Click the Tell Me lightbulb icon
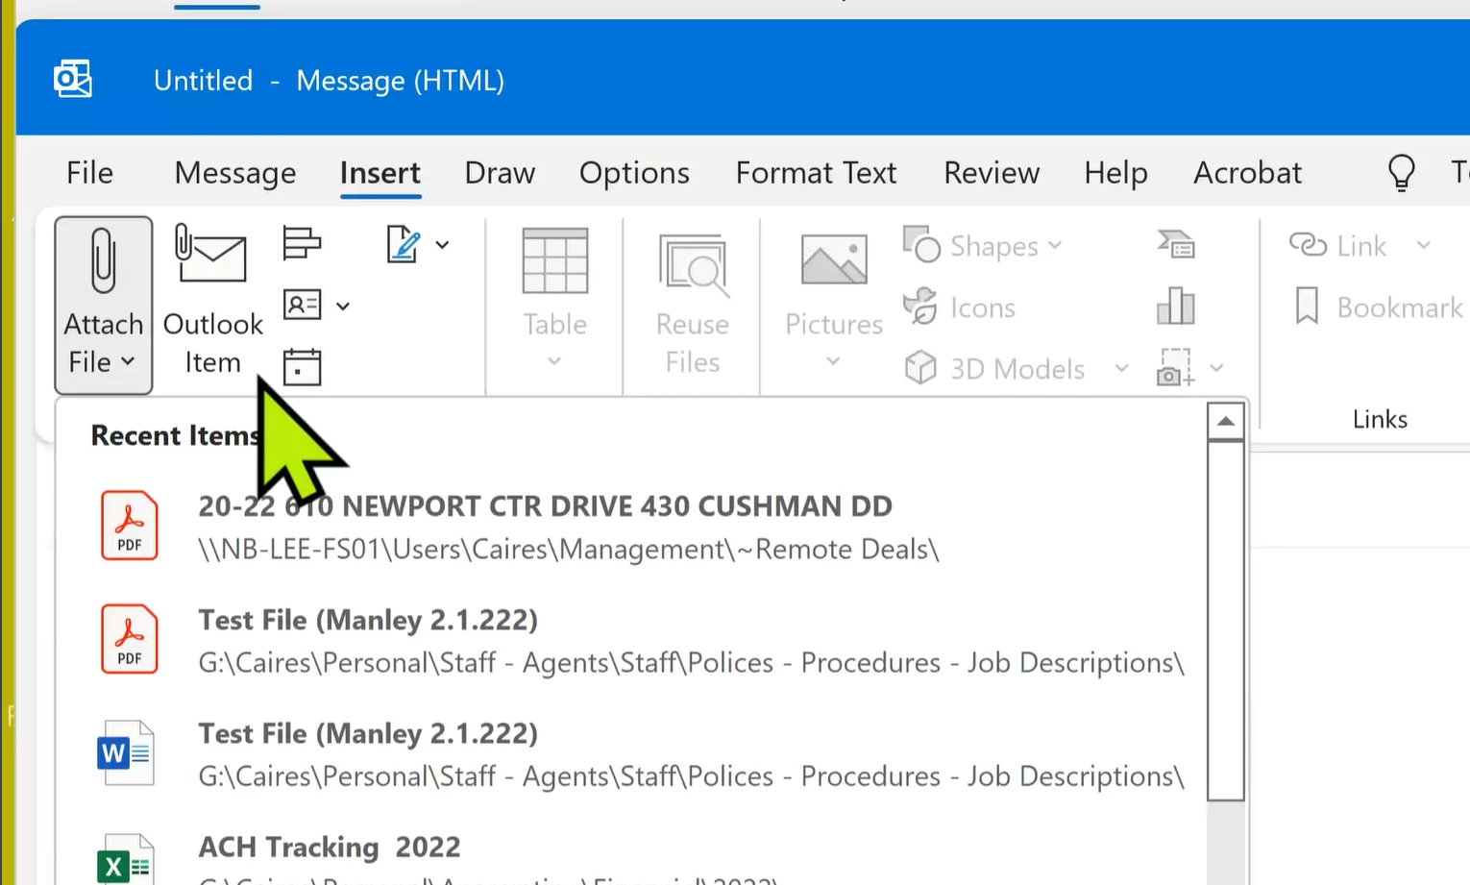The height and width of the screenshot is (885, 1470). tap(1402, 173)
